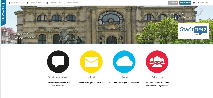Click the Einloggen button

click(173, 3)
